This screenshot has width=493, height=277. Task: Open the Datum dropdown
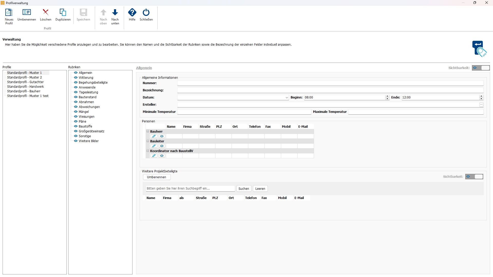[287, 98]
